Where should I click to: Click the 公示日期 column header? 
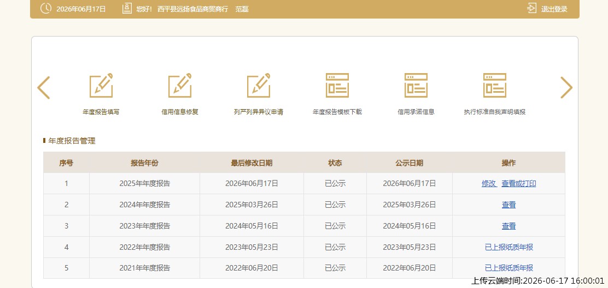(x=410, y=163)
